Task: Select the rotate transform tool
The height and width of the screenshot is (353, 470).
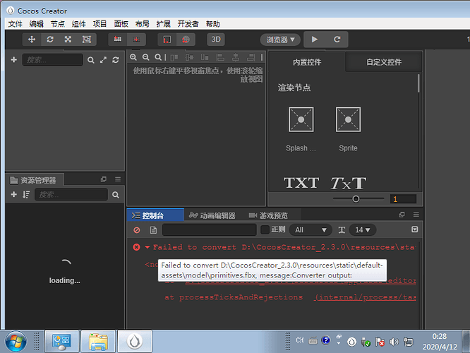Action: pos(50,40)
